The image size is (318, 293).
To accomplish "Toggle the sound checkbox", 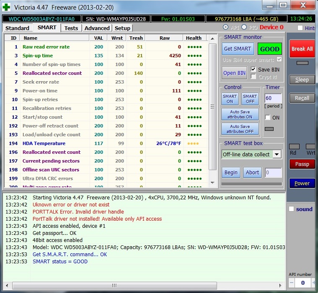I will point(292,209).
